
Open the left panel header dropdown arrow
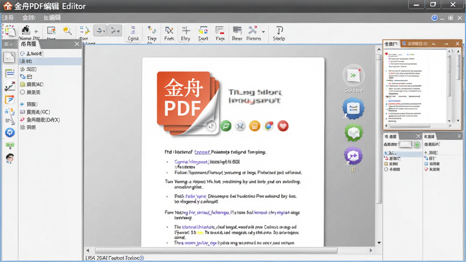[x=11, y=44]
